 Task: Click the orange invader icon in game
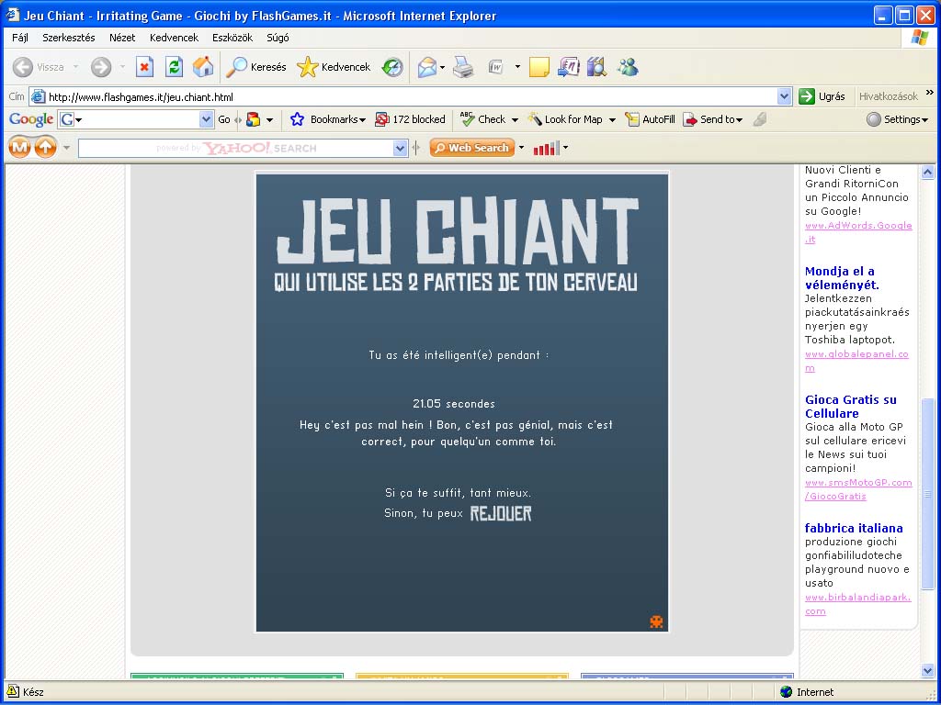(656, 621)
